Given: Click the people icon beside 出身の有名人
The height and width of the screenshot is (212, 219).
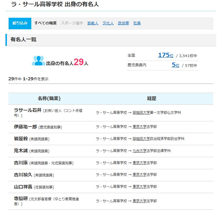Looking at the screenshot, I should (x=38, y=61).
